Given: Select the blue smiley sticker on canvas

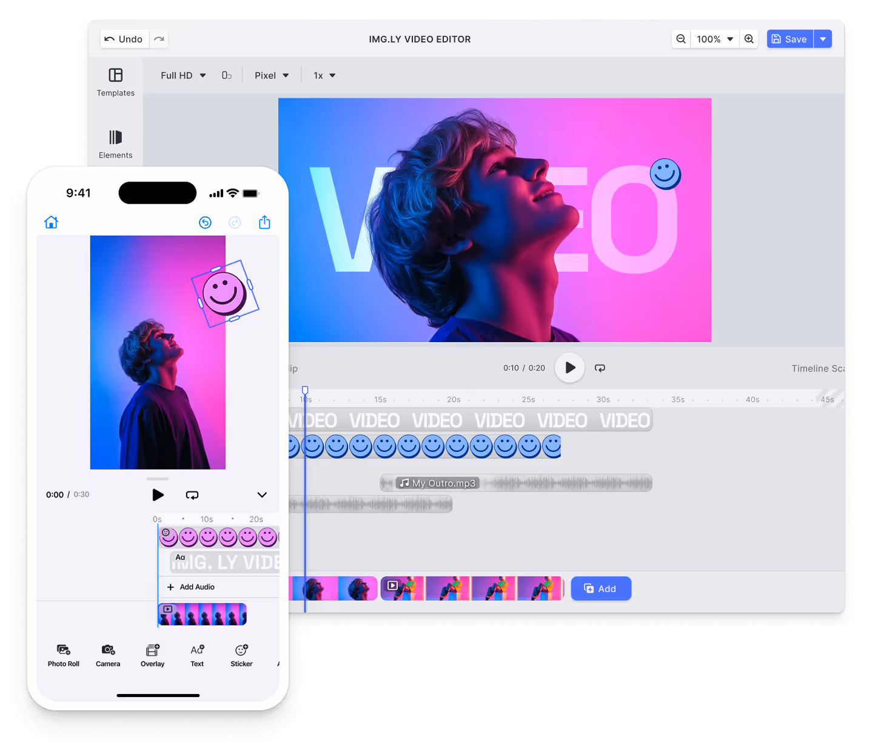Looking at the screenshot, I should pyautogui.click(x=665, y=174).
